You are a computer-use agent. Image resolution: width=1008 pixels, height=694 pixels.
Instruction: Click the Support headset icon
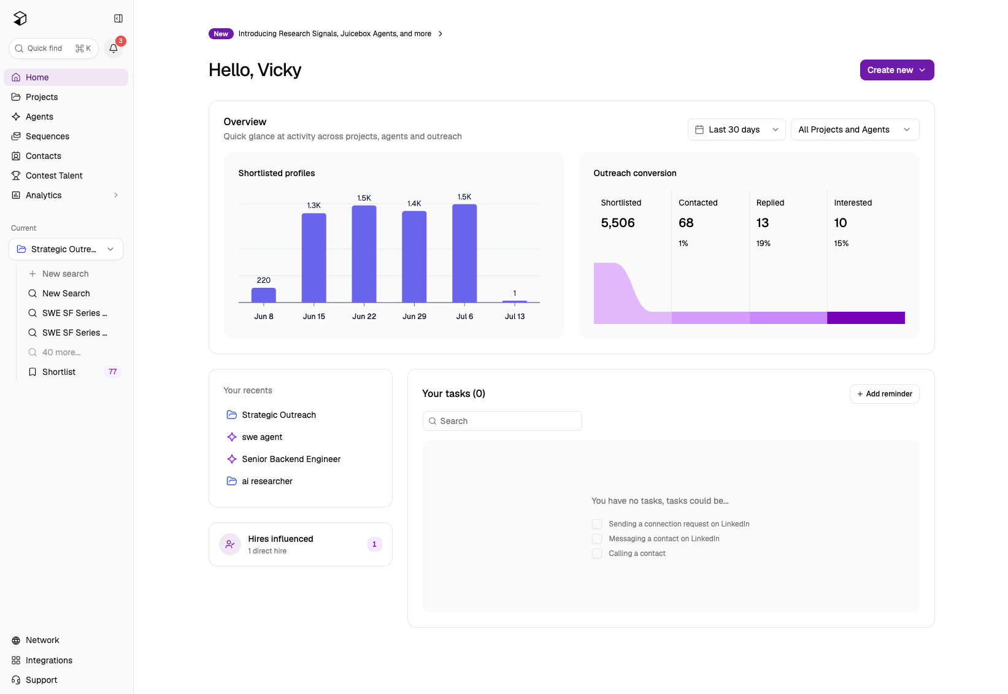click(x=16, y=680)
